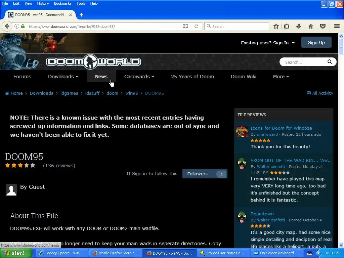The height and width of the screenshot is (258, 344).
Task: Click the (136 reviews) text
Action: coord(59,166)
